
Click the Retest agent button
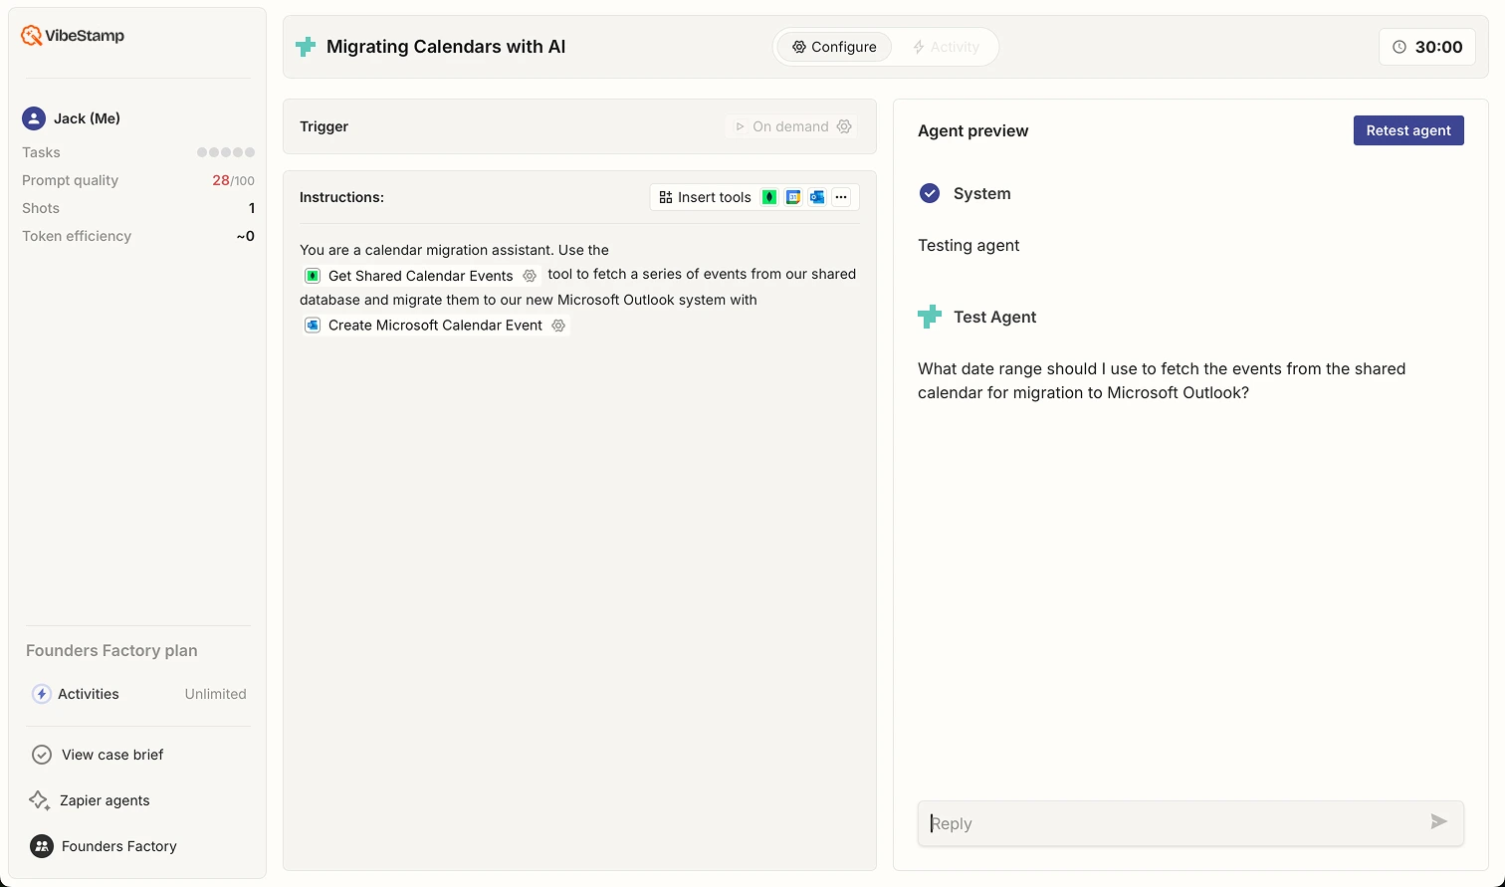pyautogui.click(x=1408, y=130)
